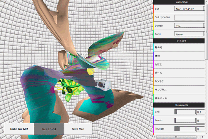Click the 'Suit' label text
This screenshot has width=208, height=139.
pos(157,9)
